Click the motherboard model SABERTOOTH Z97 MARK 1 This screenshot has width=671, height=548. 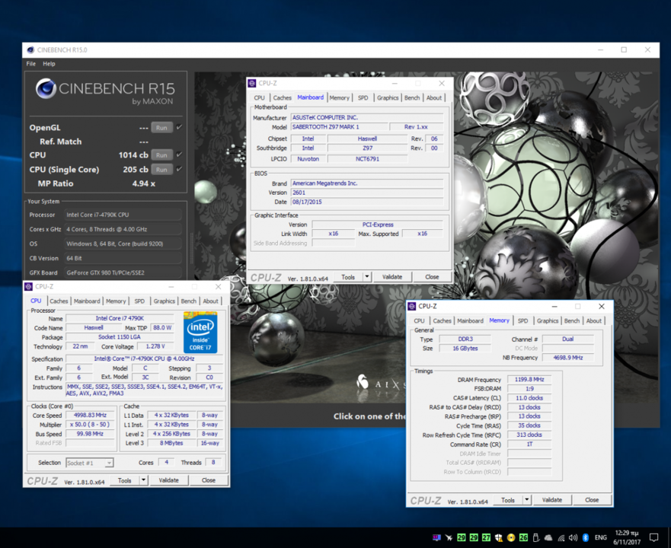pyautogui.click(x=340, y=127)
